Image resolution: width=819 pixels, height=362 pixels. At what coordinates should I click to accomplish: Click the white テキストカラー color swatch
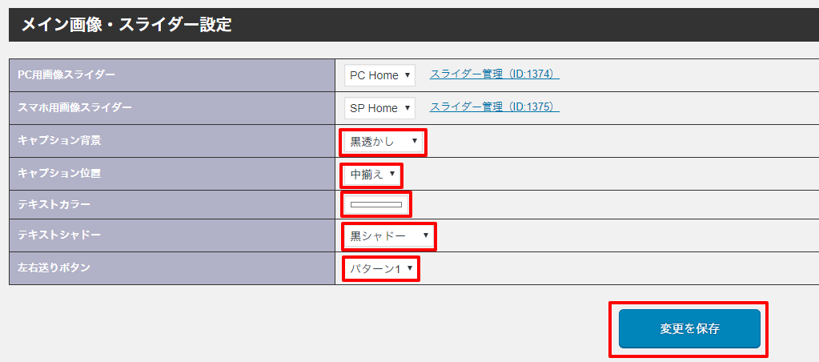point(376,205)
